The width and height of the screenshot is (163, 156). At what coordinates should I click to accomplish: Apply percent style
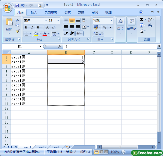tap(104, 27)
